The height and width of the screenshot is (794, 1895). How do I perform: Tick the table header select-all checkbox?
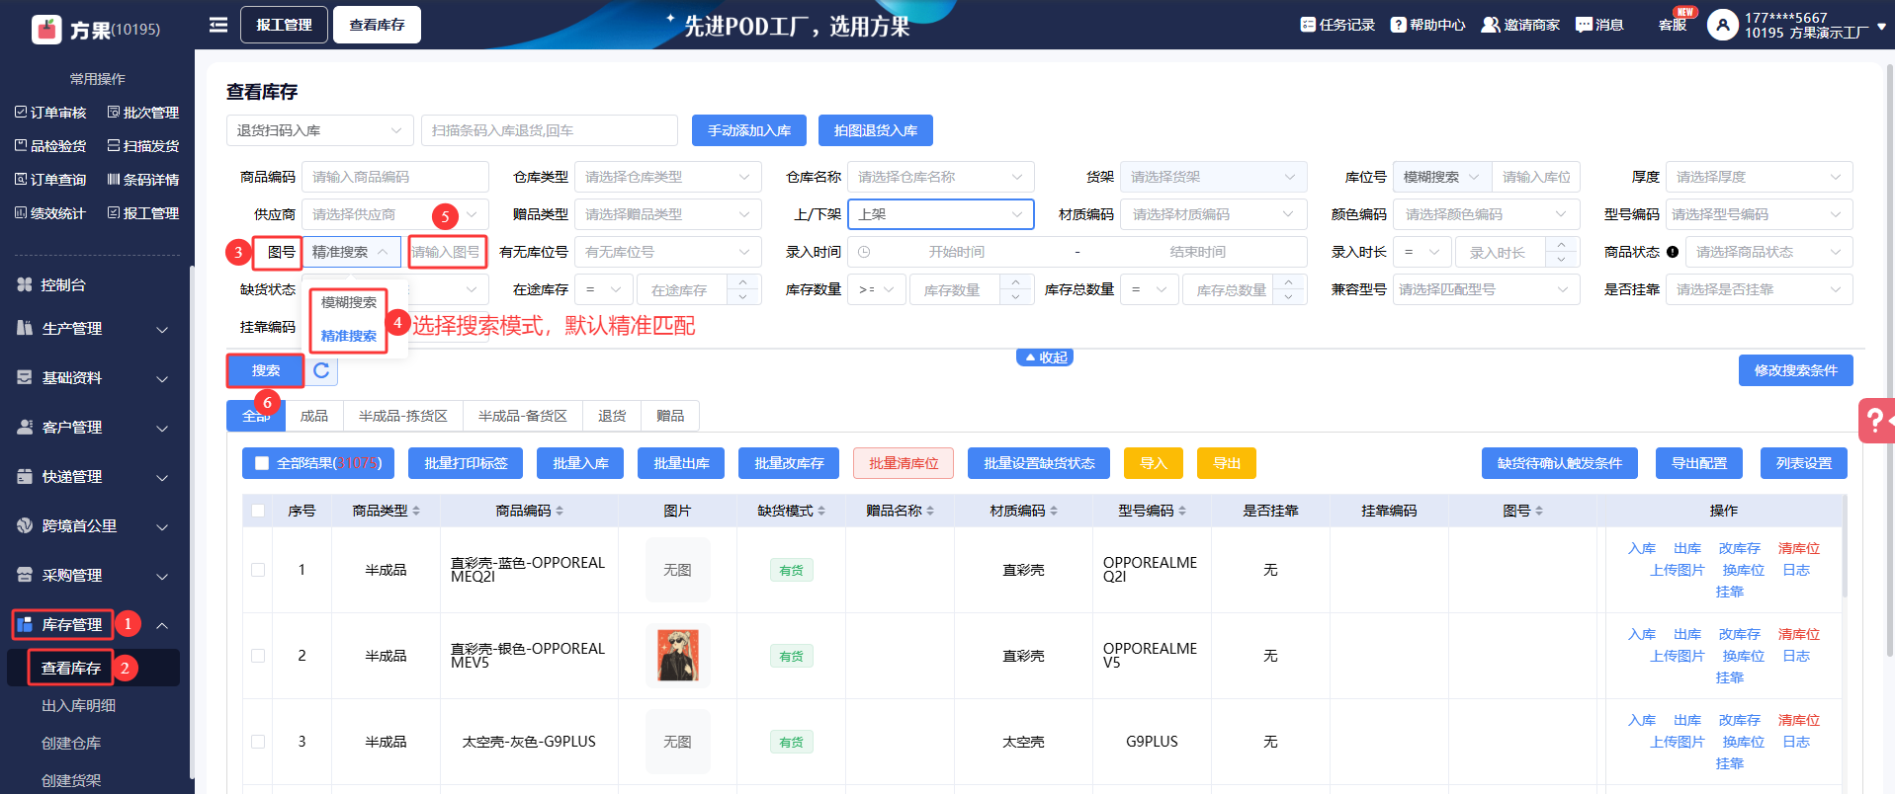258,511
